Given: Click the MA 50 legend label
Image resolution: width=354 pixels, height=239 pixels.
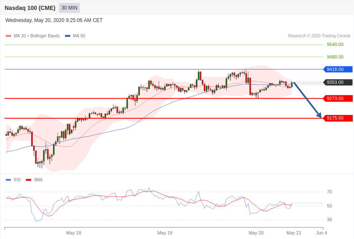Looking at the screenshot, I should click(79, 36).
